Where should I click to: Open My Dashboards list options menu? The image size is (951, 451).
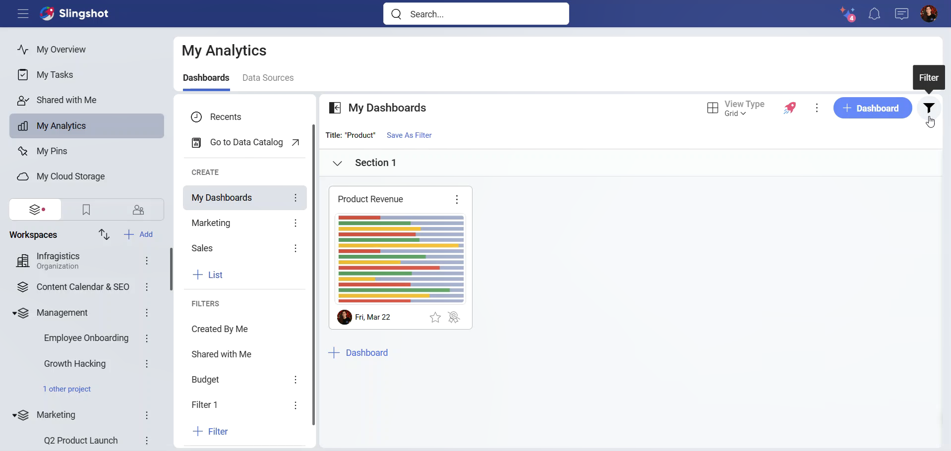click(296, 198)
